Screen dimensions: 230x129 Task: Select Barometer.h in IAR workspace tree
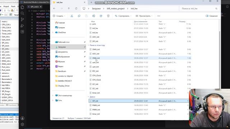(x=6, y=79)
